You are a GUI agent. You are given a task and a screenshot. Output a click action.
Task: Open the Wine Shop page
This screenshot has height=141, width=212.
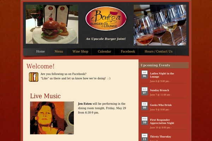(80, 51)
